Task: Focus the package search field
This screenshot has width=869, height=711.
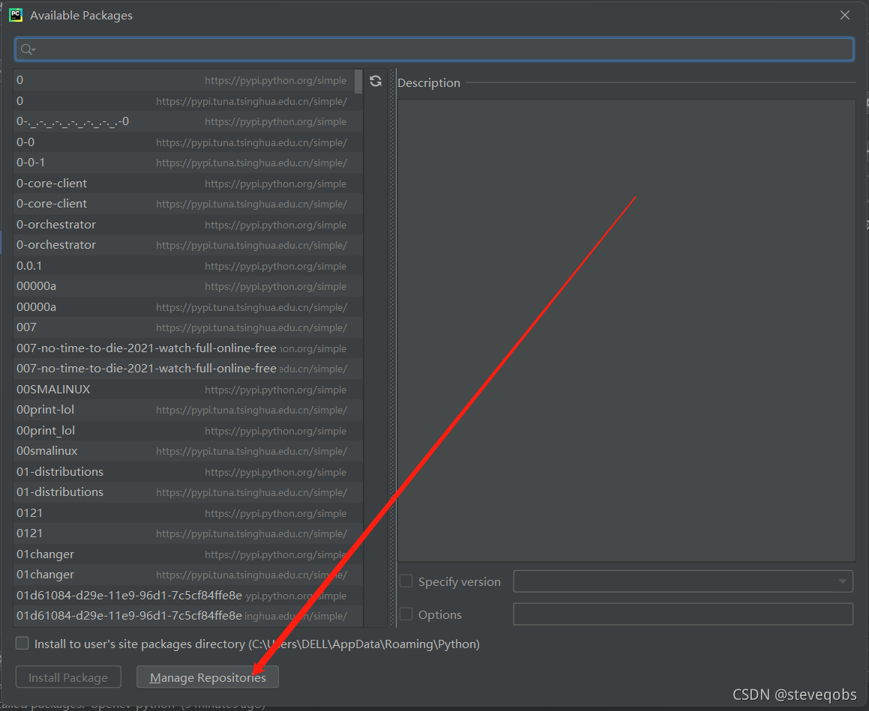Action: tap(434, 49)
